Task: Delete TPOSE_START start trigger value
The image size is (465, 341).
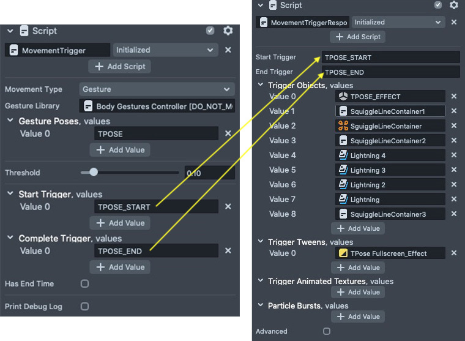Action: click(228, 206)
